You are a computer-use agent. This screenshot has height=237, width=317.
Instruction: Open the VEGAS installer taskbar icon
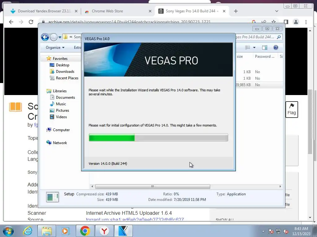[x=123, y=231]
